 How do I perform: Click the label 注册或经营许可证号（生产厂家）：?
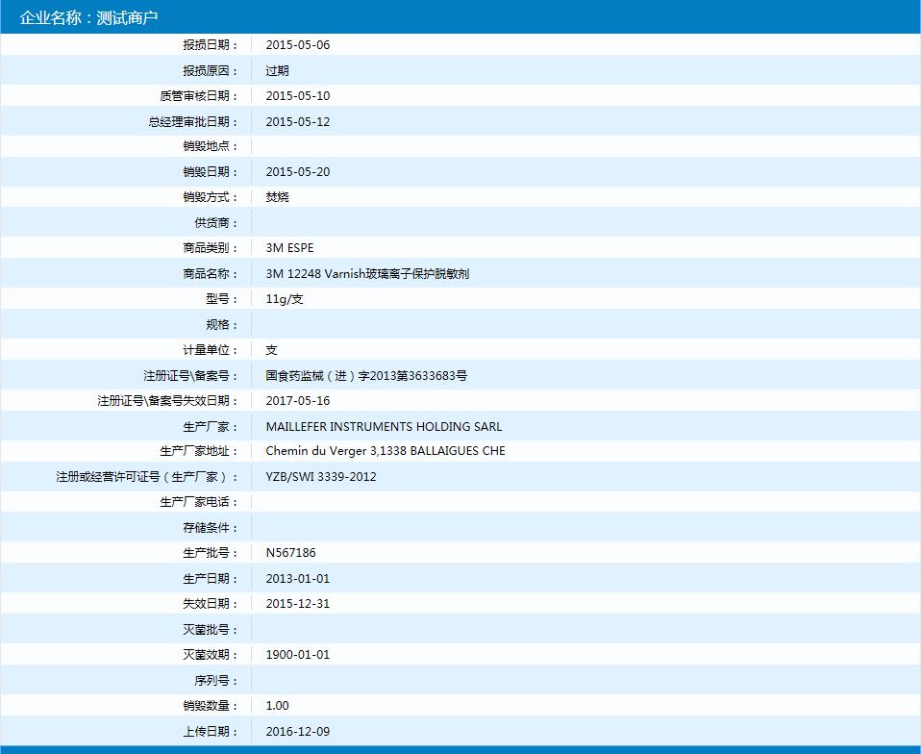147,477
